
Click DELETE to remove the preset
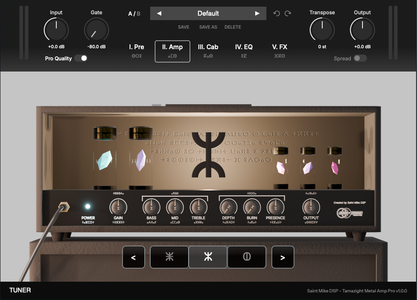point(233,27)
